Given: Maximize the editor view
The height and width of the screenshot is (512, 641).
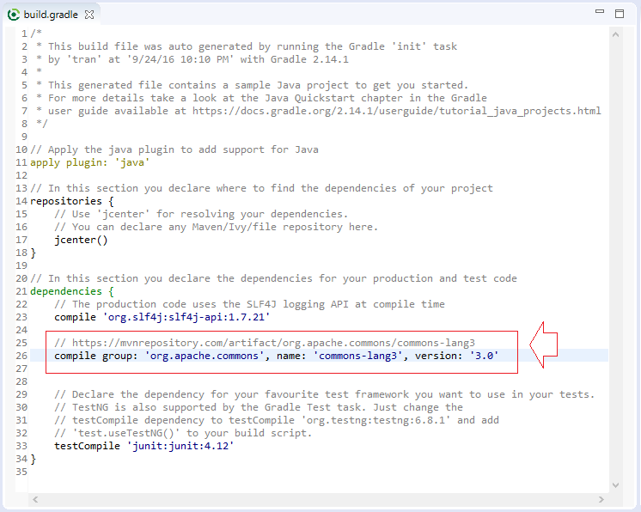Looking at the screenshot, I should click(x=620, y=14).
